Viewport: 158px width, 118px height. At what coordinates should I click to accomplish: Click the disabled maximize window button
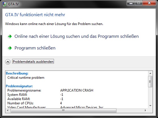coord(139,3)
